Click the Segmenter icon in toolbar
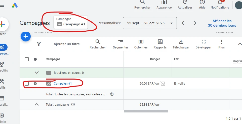The width and height of the screenshot is (242, 124). point(120,42)
